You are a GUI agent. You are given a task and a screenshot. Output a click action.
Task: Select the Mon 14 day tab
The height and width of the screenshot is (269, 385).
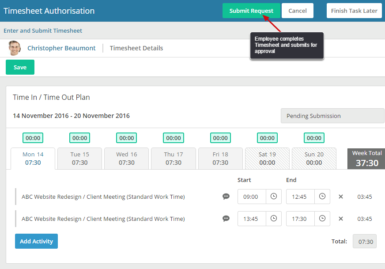coord(33,158)
